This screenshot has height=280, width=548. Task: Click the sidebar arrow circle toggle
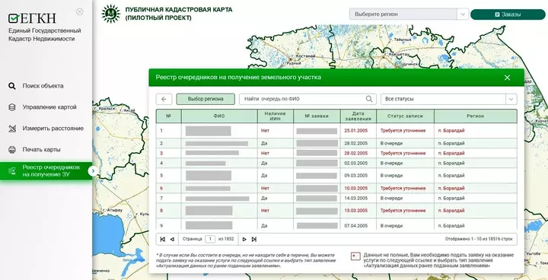click(93, 171)
